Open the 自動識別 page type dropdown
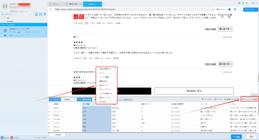The height and width of the screenshot is (140, 259). click(x=68, y=100)
